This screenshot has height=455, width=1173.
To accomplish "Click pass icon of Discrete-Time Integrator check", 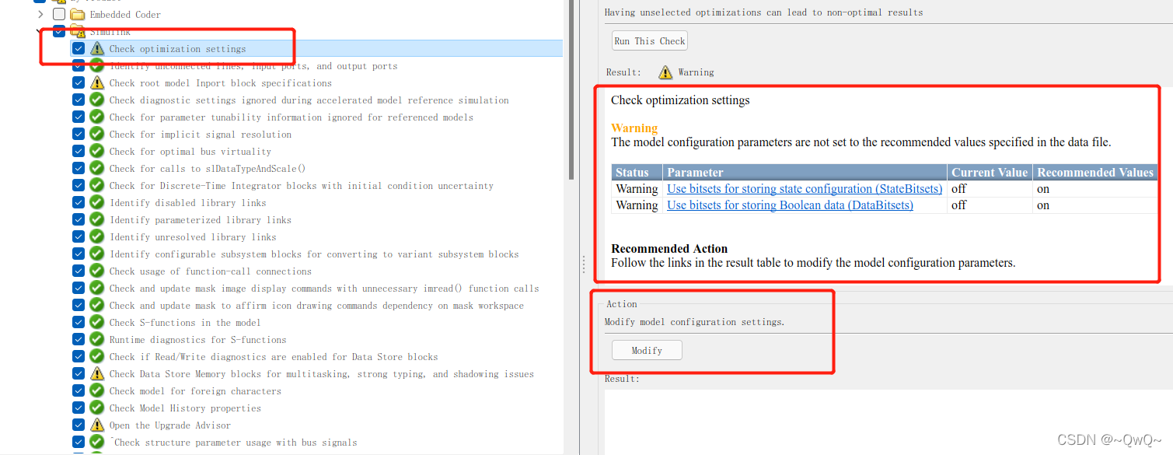I will pos(96,185).
